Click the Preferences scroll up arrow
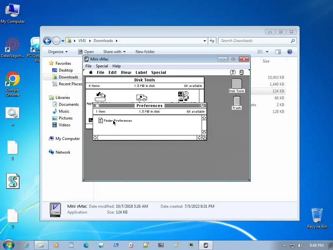 204,118
